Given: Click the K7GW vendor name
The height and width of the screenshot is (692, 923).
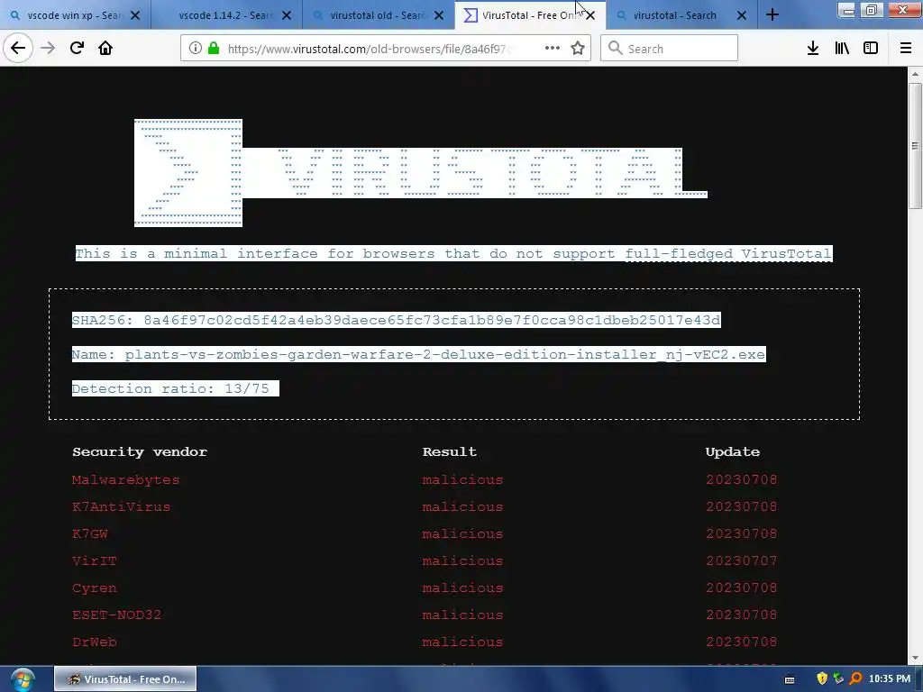Looking at the screenshot, I should pos(90,533).
